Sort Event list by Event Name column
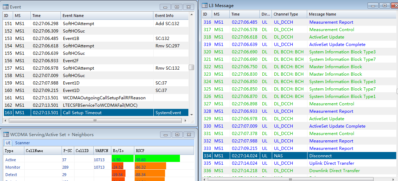398x181 pixels. (107, 16)
